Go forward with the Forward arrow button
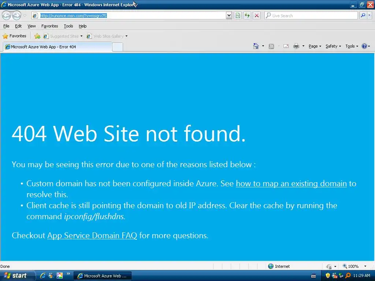Viewport: 375px width, 281px height. tap(16, 15)
